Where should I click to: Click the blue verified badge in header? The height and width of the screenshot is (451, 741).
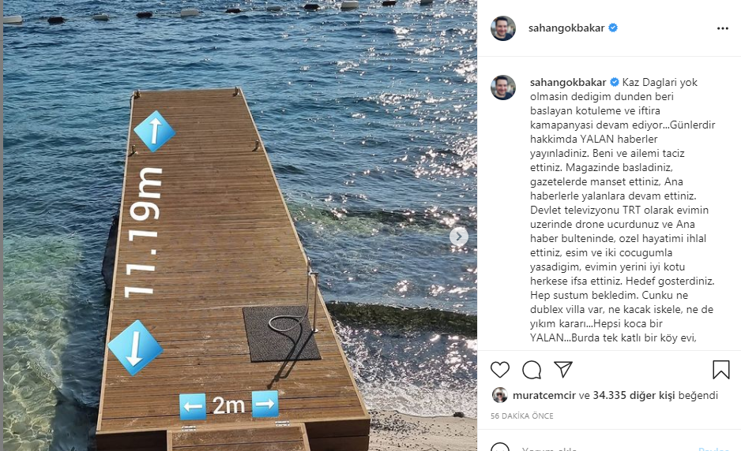click(x=613, y=28)
